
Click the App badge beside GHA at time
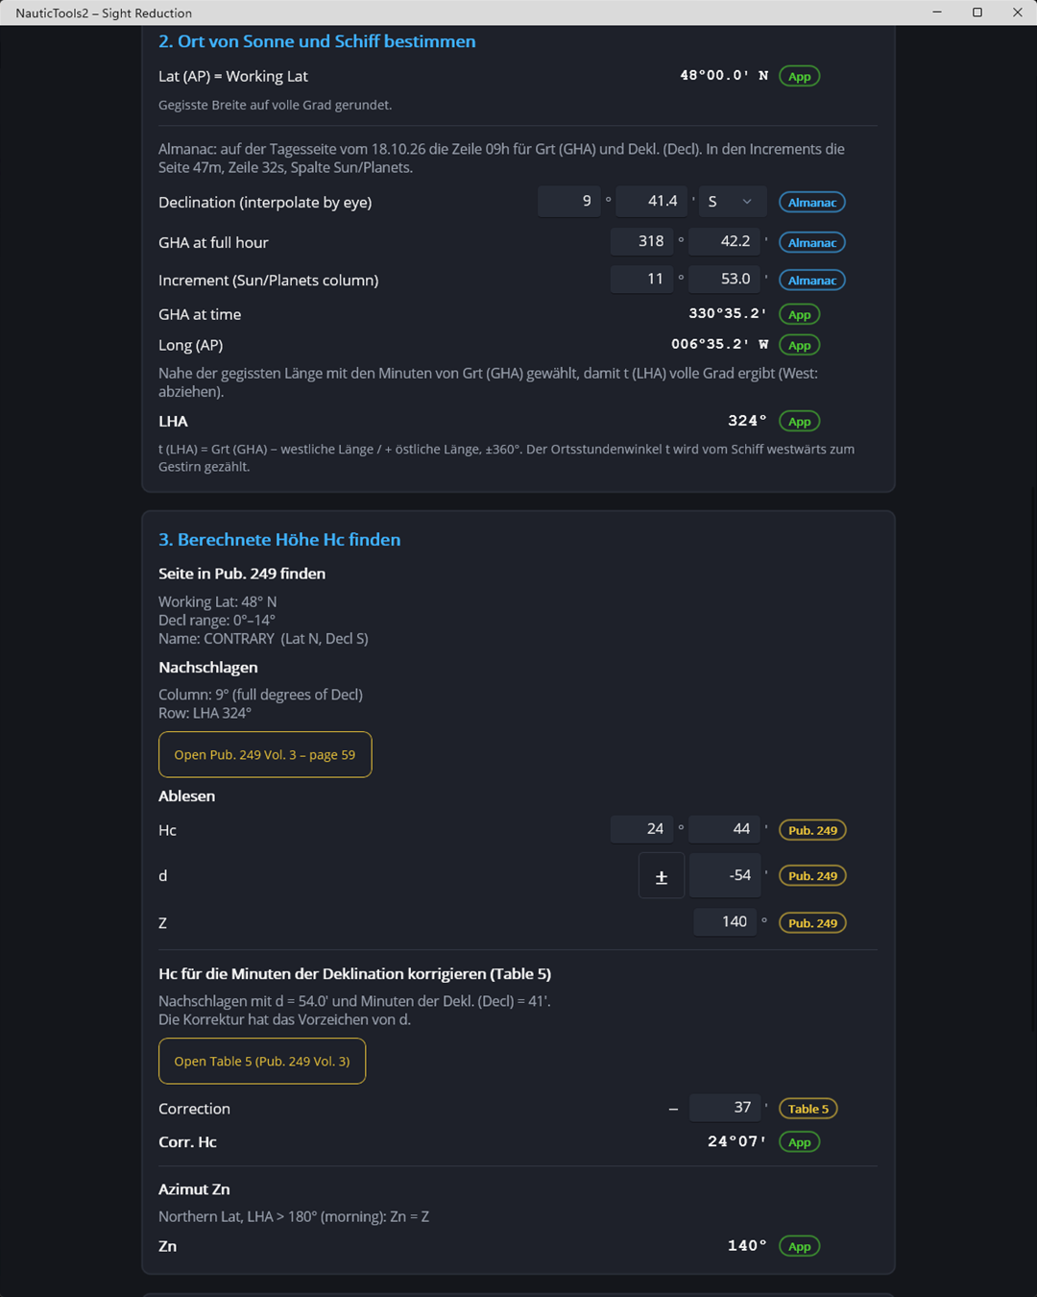click(800, 314)
